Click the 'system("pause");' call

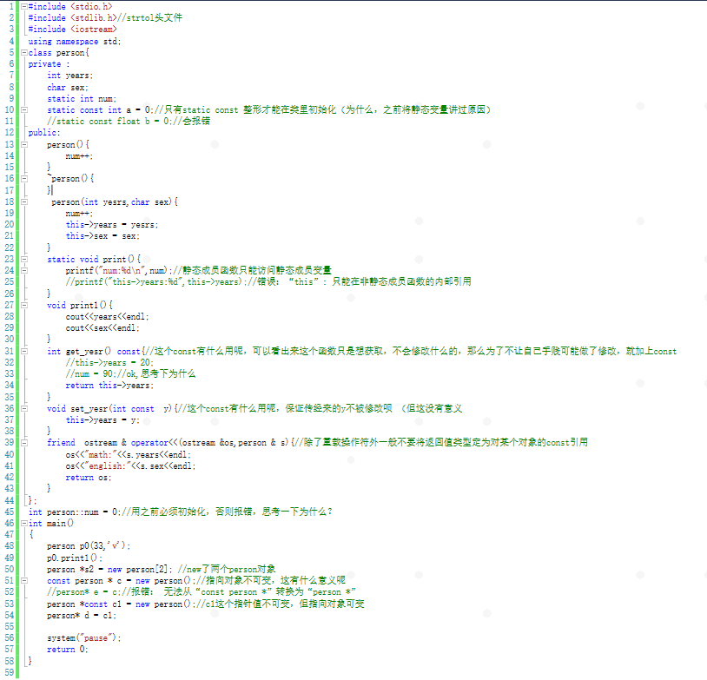(x=84, y=638)
